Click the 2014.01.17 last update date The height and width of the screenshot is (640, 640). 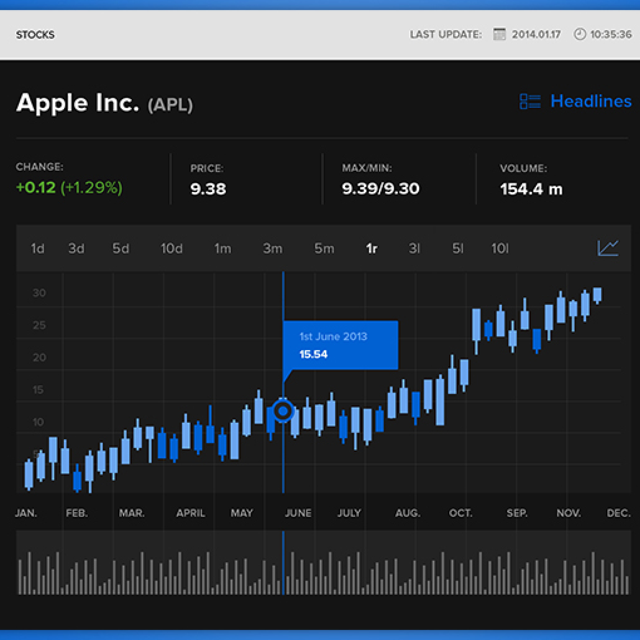click(x=536, y=35)
